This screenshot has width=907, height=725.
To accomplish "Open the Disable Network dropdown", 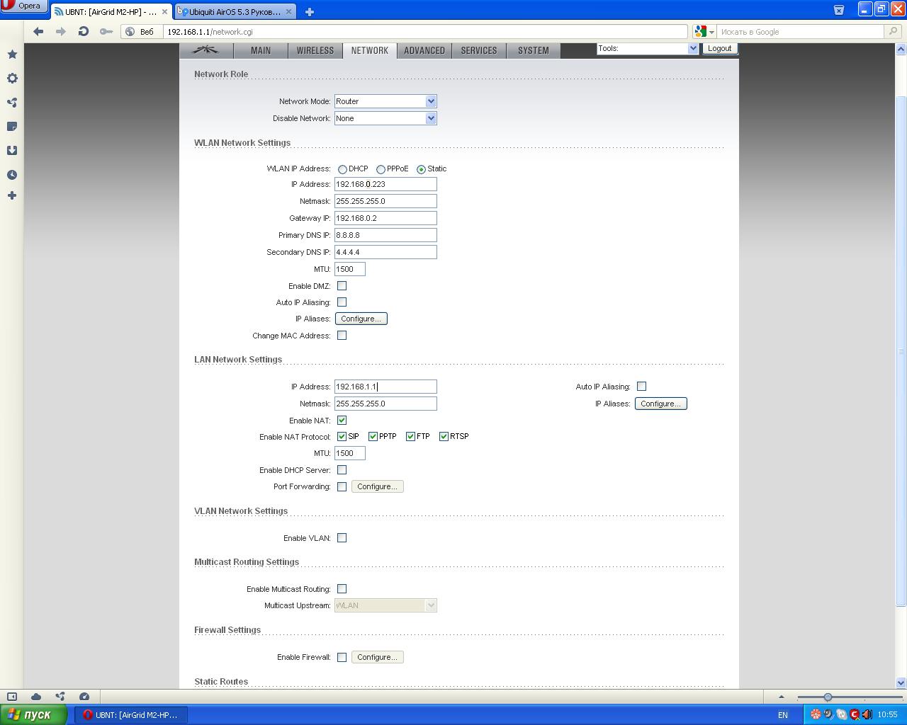I will 385,118.
